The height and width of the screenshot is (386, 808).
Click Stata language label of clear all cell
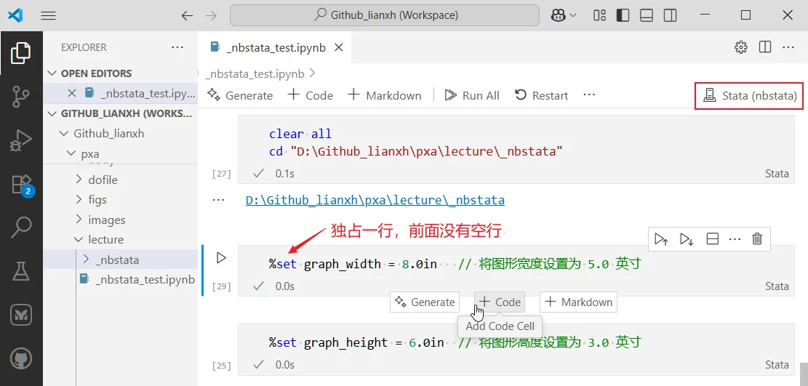777,174
